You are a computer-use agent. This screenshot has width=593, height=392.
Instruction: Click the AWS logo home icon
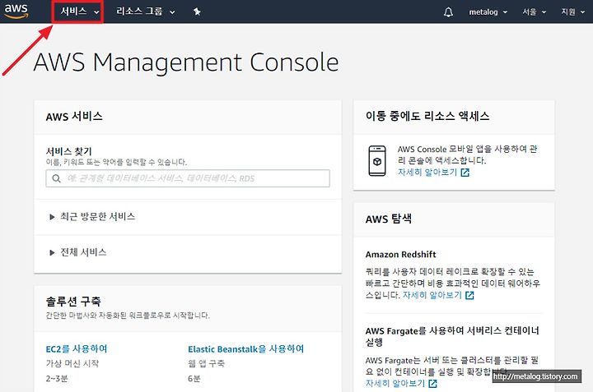[16, 11]
